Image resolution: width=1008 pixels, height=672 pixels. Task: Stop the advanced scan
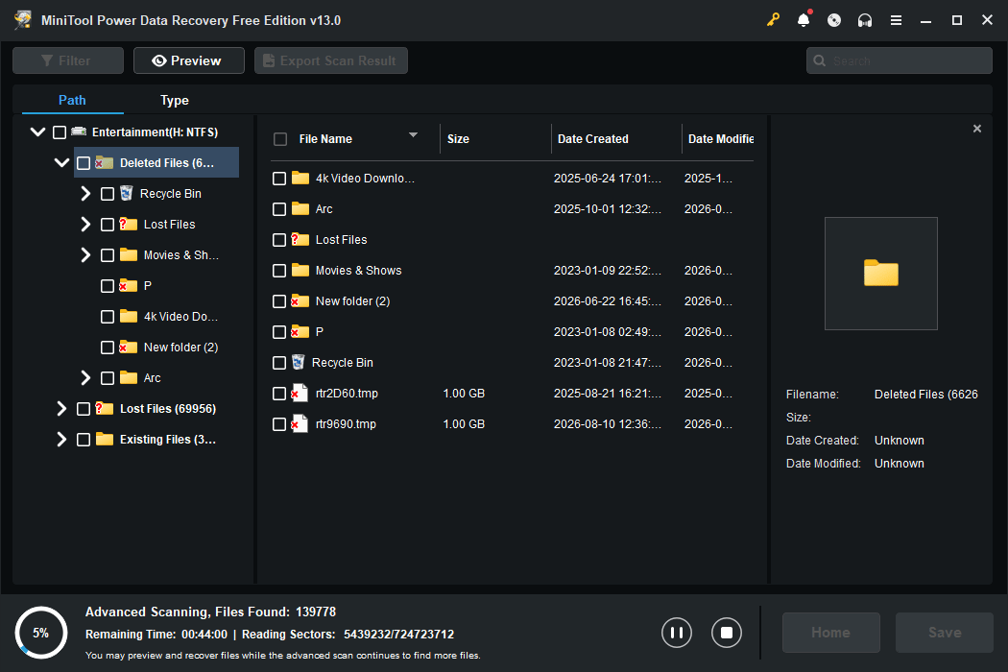tap(727, 632)
